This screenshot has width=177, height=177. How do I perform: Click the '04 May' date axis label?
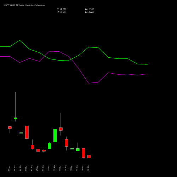pyautogui.click(x=21, y=168)
